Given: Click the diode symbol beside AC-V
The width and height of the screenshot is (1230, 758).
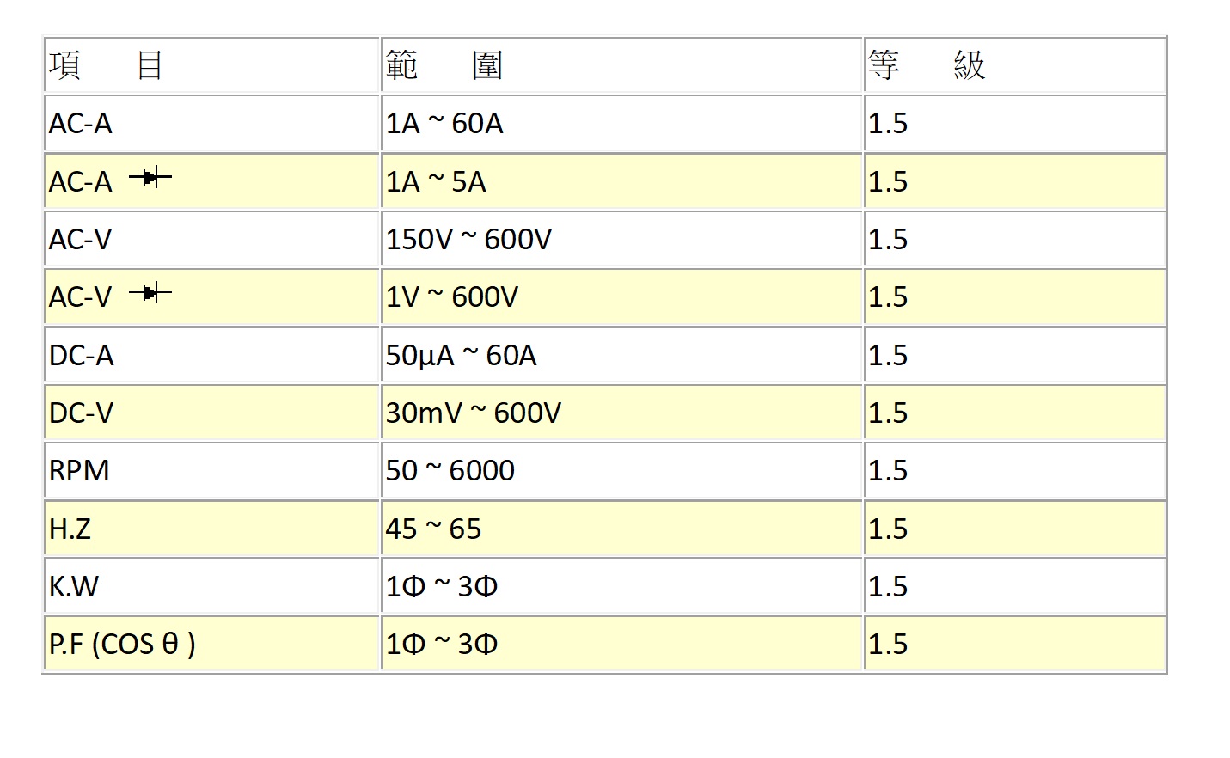Looking at the screenshot, I should (150, 293).
